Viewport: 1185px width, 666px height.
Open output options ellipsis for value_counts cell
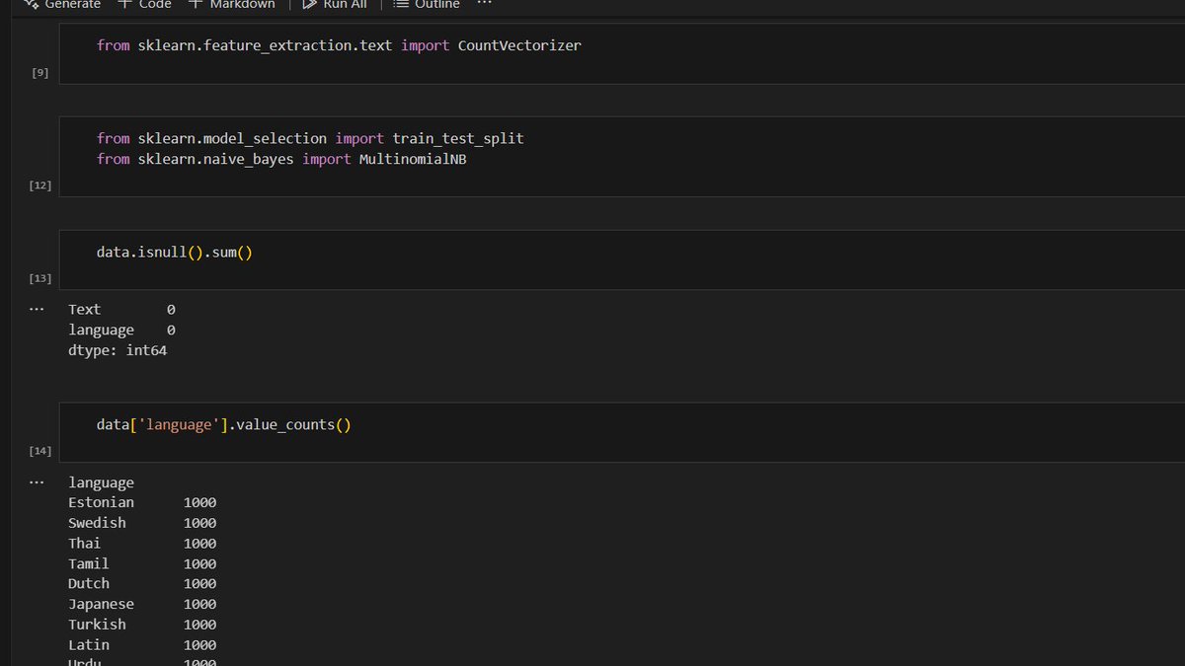[x=37, y=482]
